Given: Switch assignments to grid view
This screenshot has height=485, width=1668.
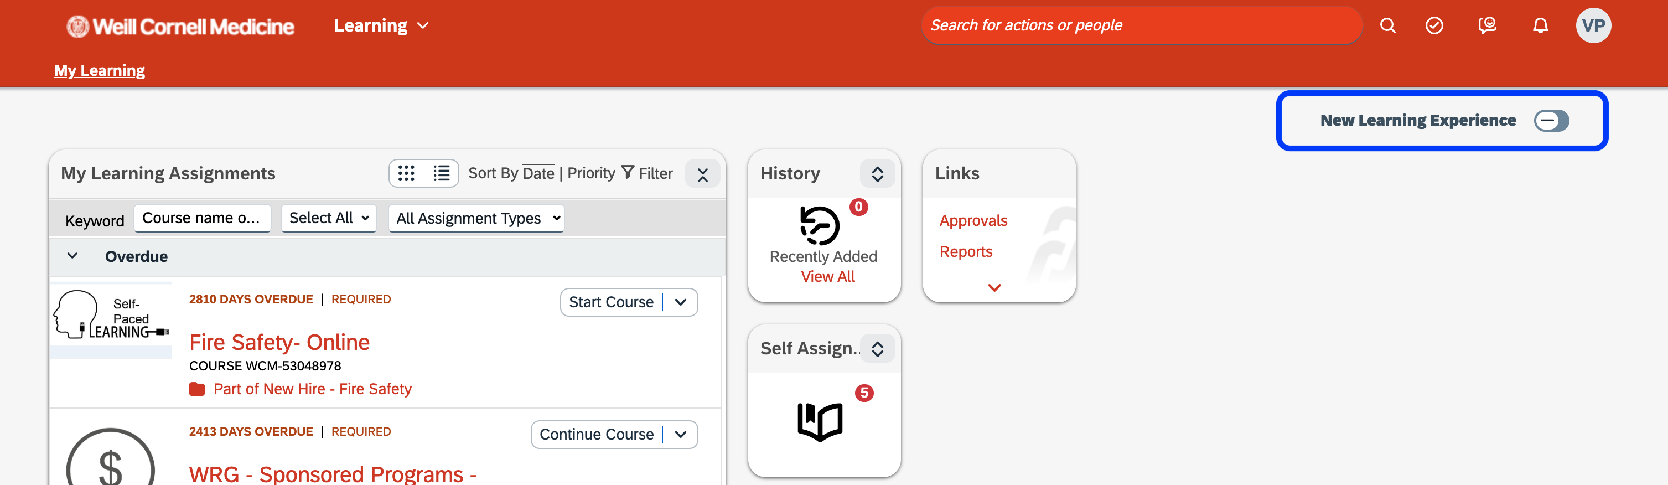Looking at the screenshot, I should click(406, 173).
